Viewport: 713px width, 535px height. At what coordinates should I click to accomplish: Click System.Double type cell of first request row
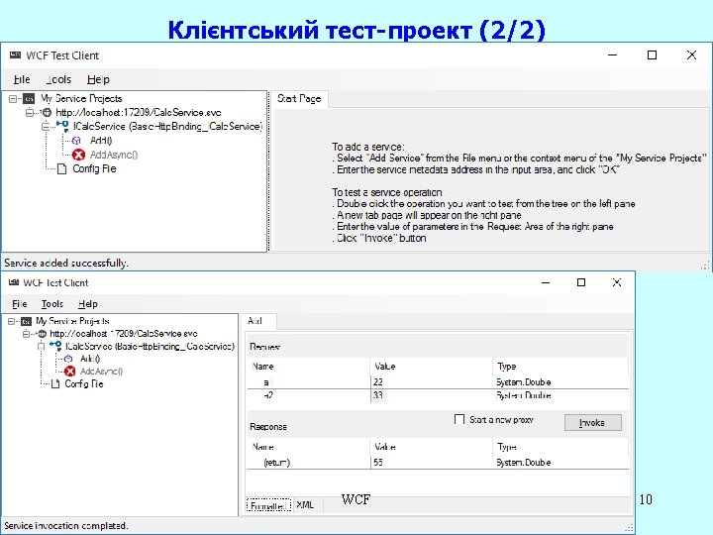pos(560,382)
